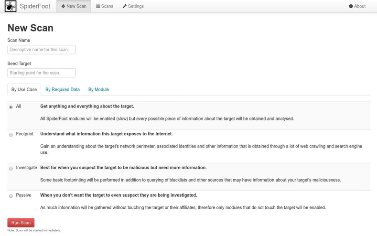
Task: Select the Investigate radio button
Action: (x=11, y=169)
